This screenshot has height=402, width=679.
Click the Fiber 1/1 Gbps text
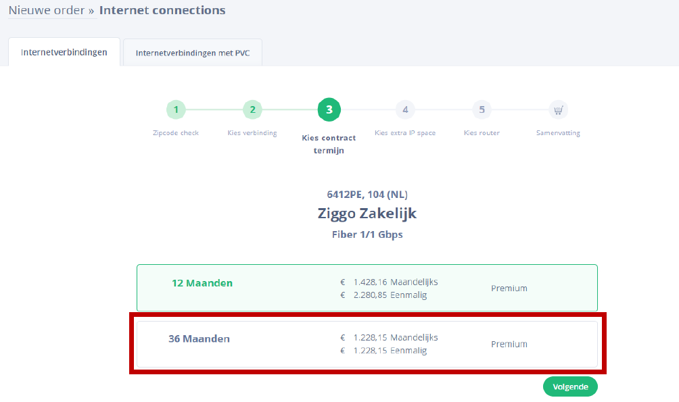click(x=367, y=234)
